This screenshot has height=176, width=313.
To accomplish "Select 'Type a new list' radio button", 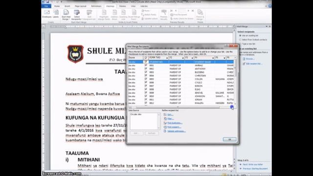I will tap(240, 44).
